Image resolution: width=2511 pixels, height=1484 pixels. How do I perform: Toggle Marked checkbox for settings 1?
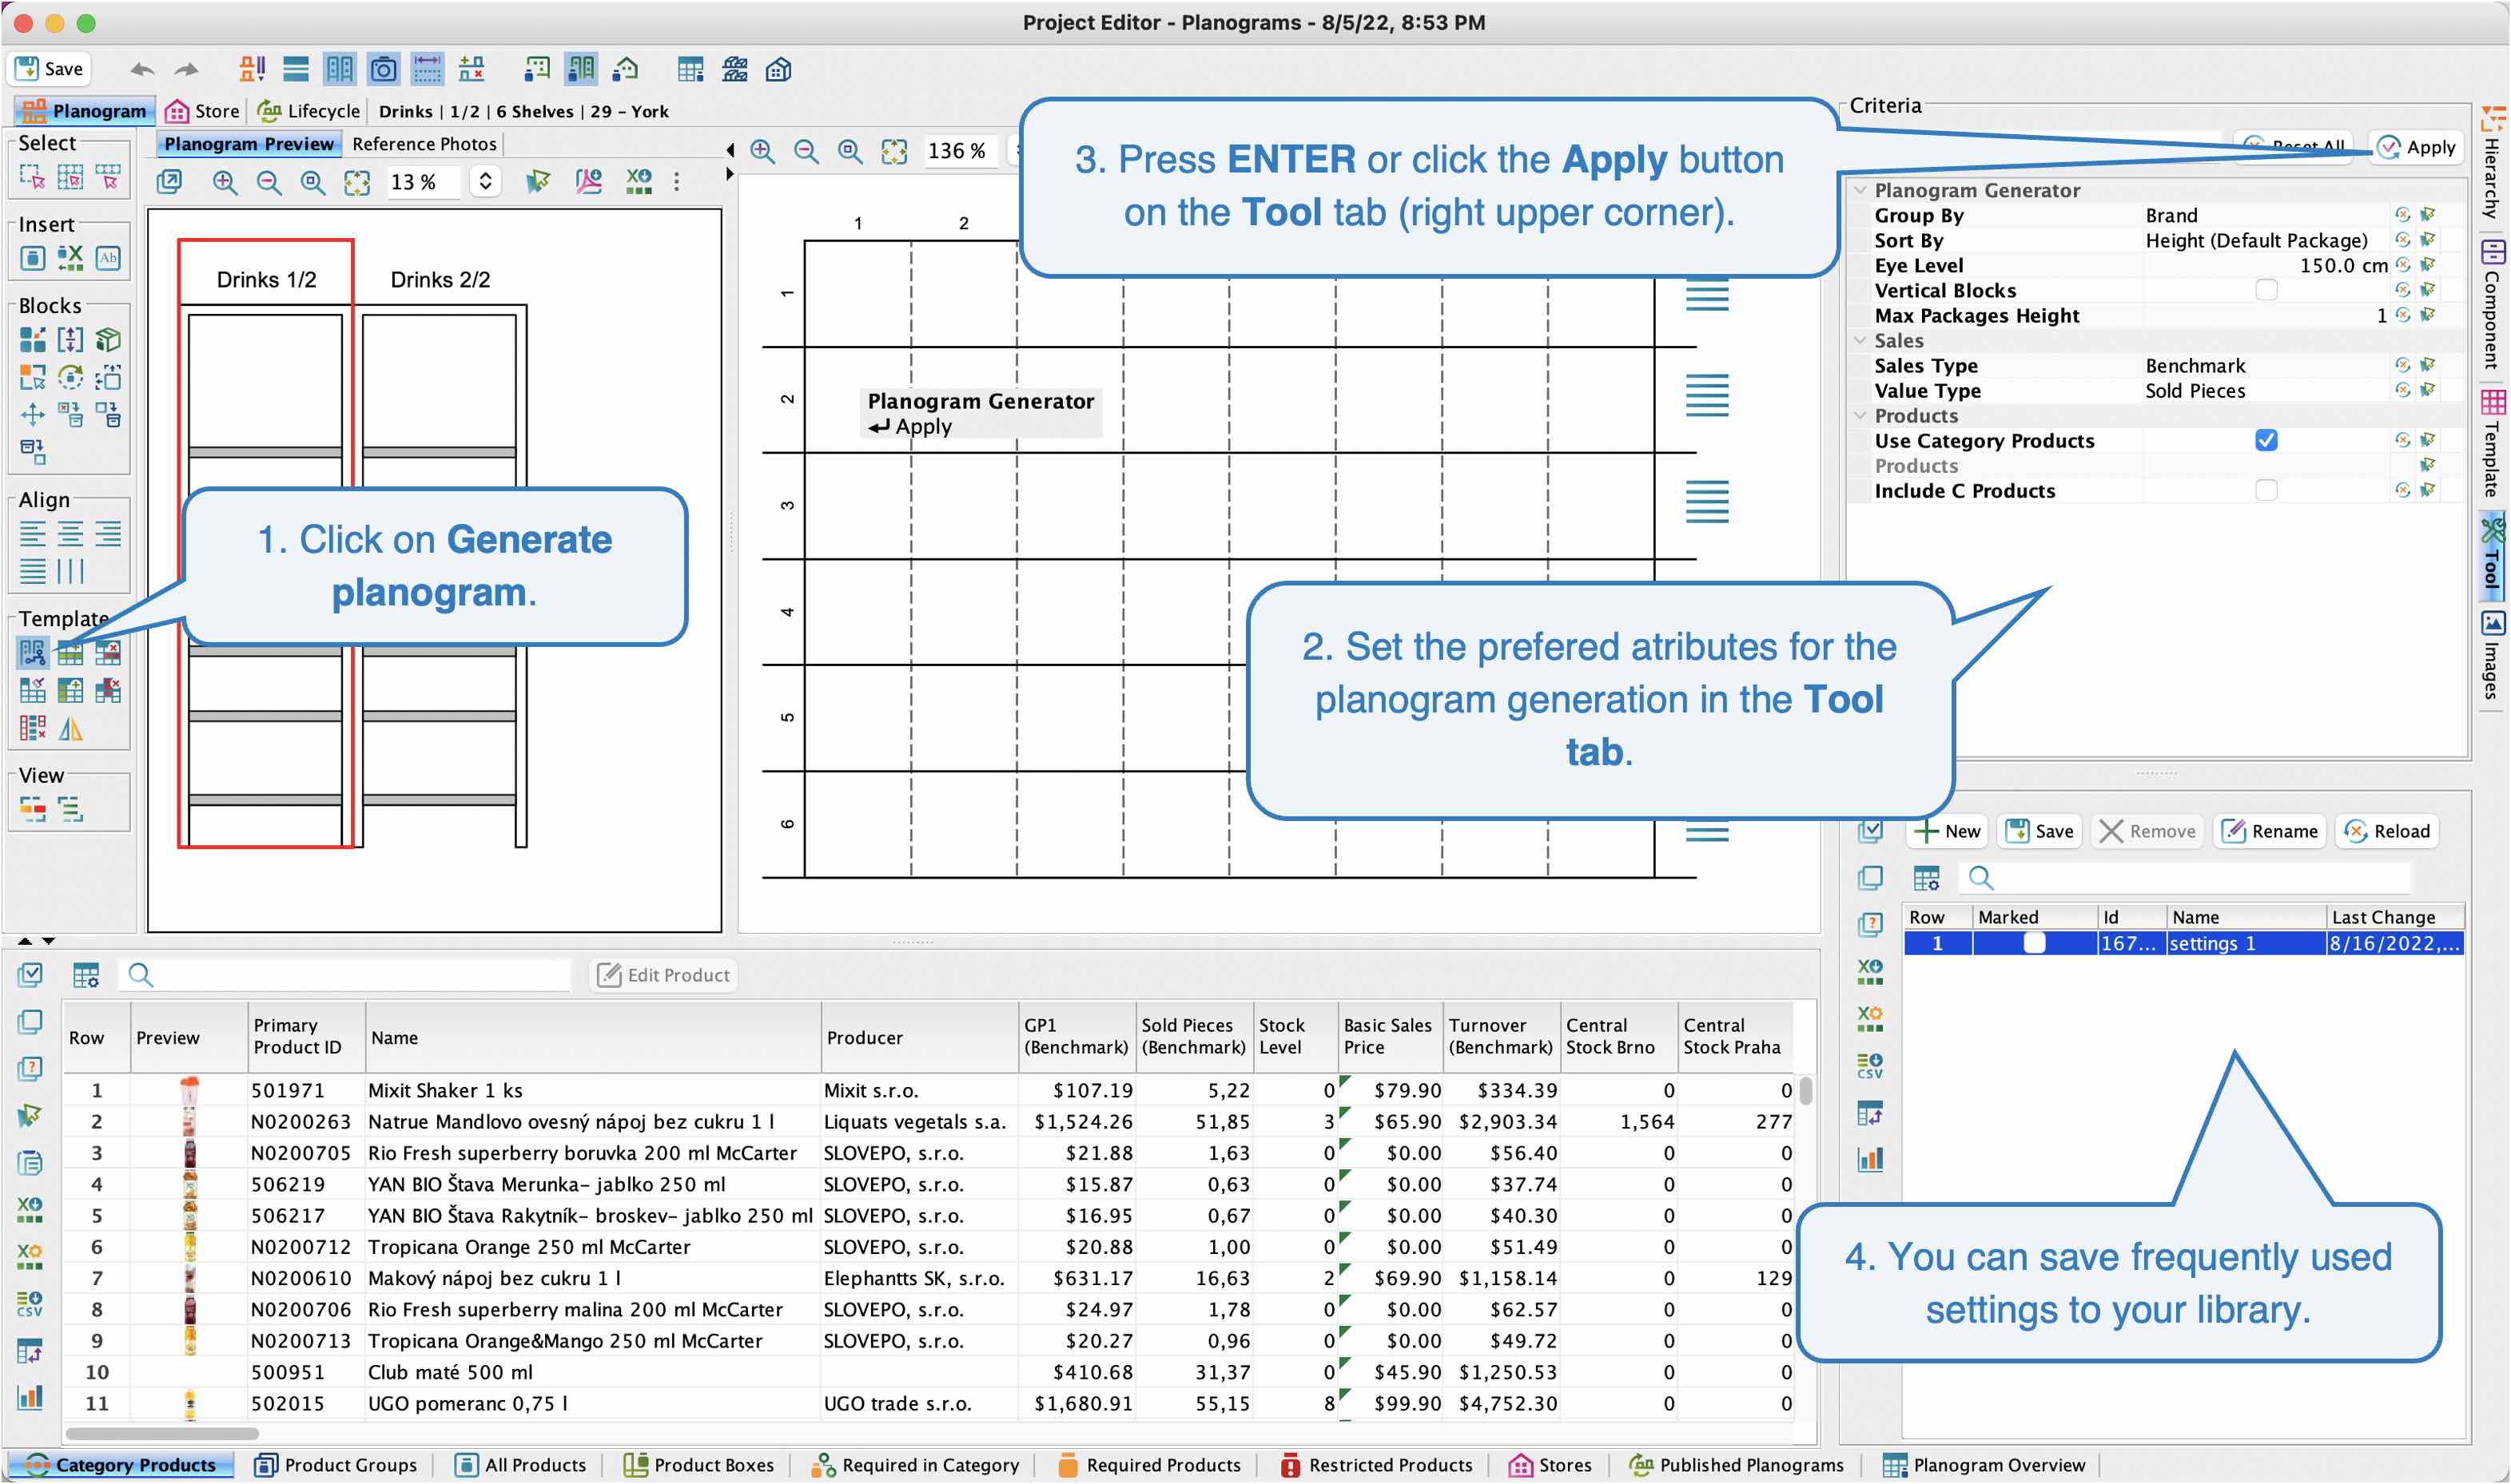[x=2034, y=943]
